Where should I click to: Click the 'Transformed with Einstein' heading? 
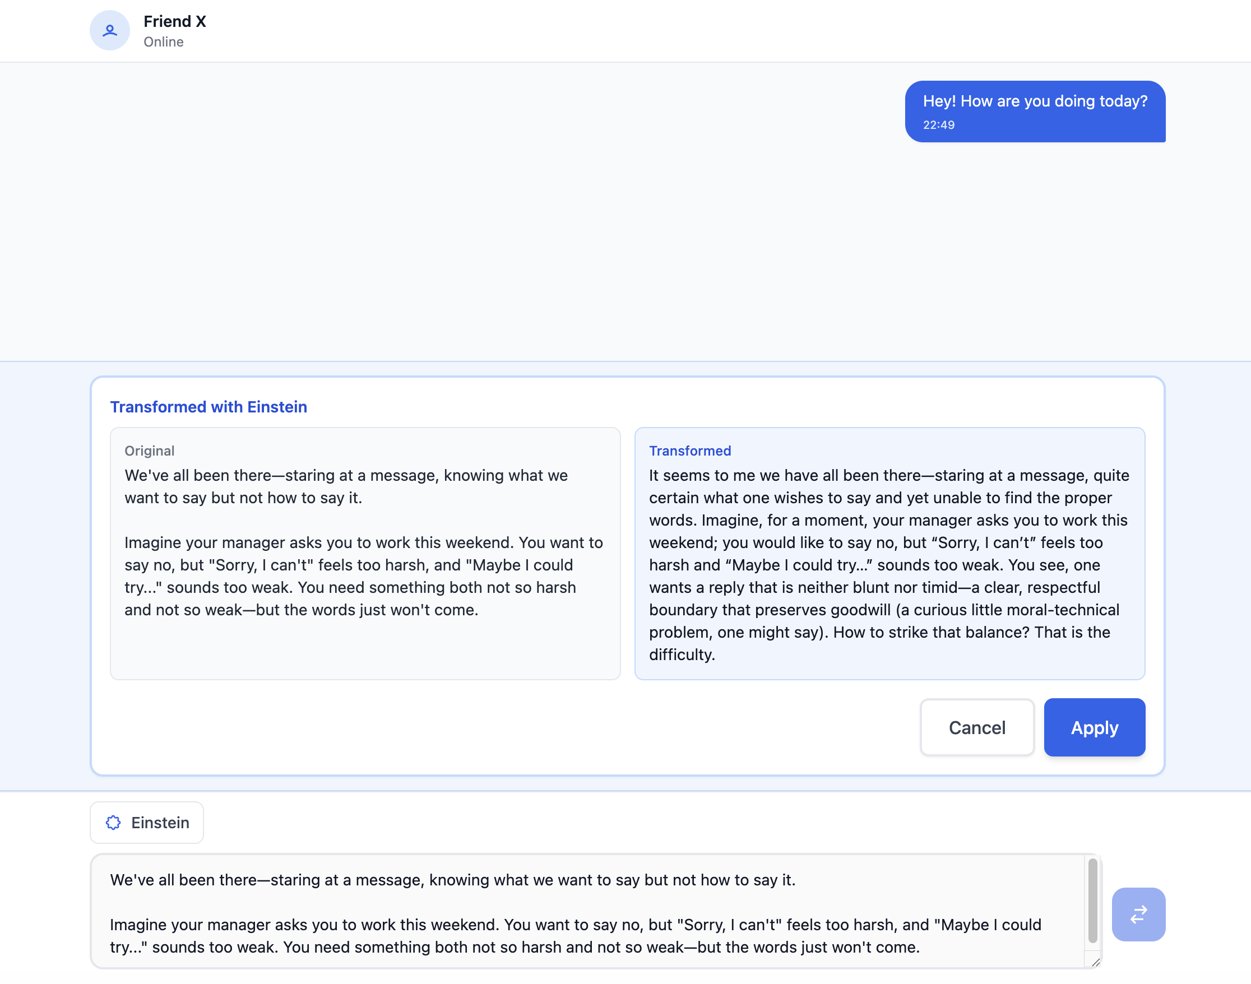click(x=208, y=407)
